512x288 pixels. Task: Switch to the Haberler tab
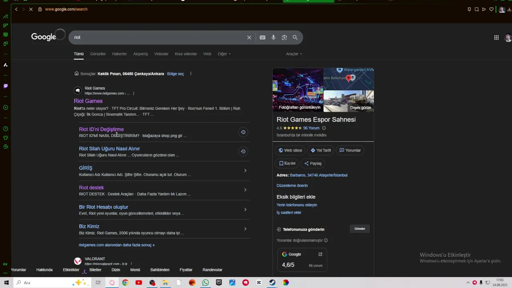(119, 54)
